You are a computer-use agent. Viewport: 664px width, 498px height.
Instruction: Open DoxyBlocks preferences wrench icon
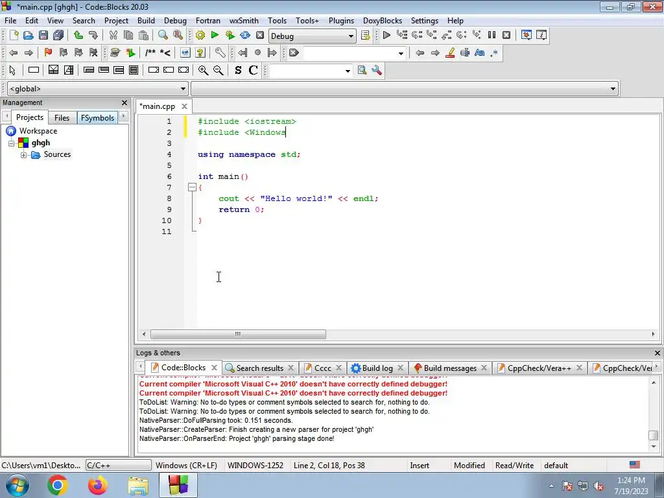(x=220, y=53)
